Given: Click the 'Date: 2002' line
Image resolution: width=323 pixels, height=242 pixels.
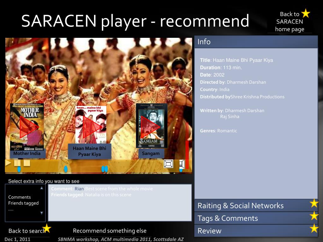Looking at the screenshot, I should tap(212, 75).
